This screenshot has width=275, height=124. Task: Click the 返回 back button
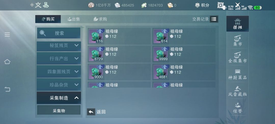96,112
